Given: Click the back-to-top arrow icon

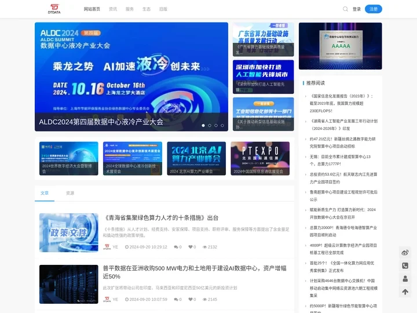Looking at the screenshot, I should 405,292.
